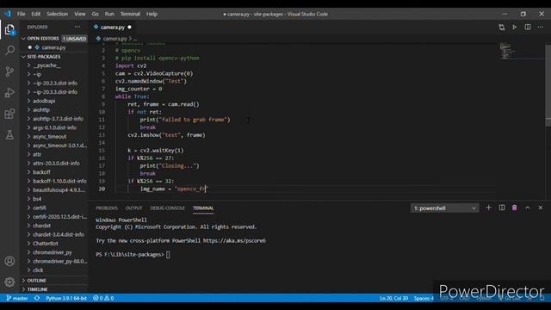Add a new terminal with plus icon
Screen dimensions: 551x310
pyautogui.click(x=488, y=208)
